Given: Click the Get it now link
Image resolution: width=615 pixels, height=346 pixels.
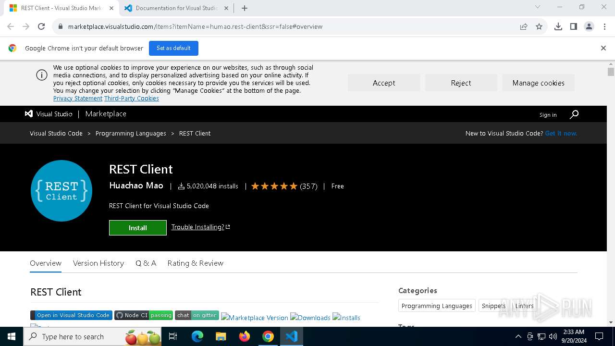Looking at the screenshot, I should tap(561, 133).
